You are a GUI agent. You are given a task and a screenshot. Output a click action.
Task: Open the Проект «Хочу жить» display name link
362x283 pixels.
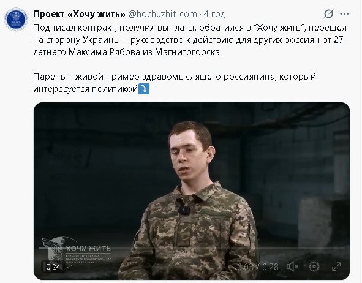pyautogui.click(x=79, y=14)
